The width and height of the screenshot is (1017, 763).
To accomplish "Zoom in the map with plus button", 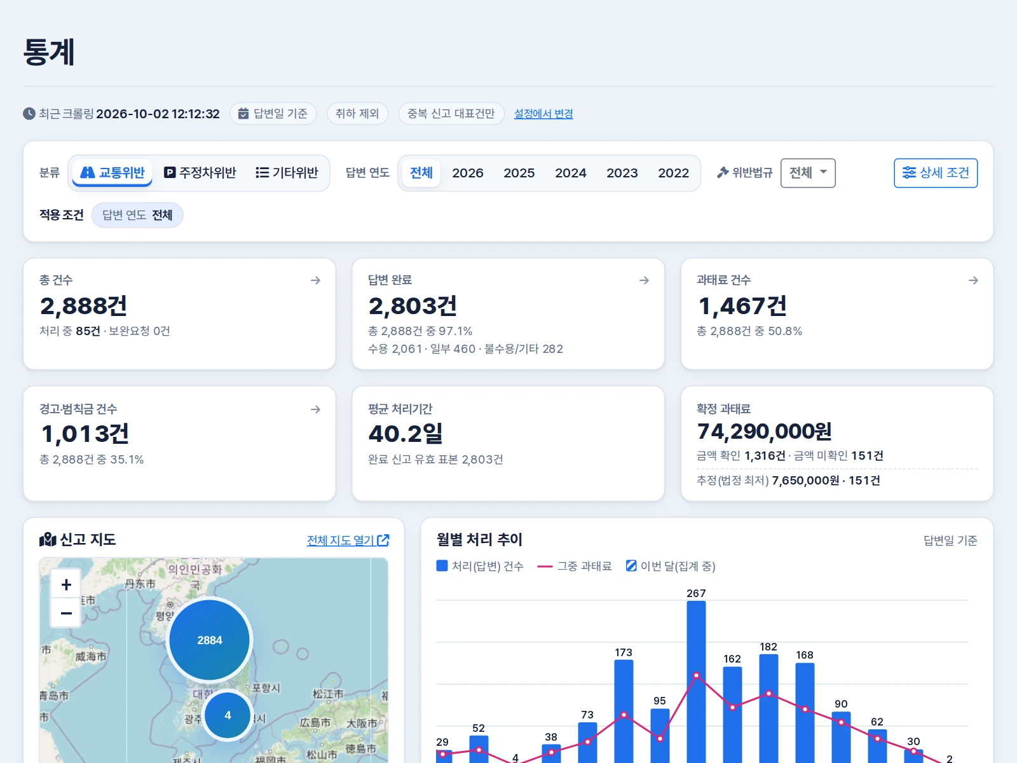I will pos(66,584).
